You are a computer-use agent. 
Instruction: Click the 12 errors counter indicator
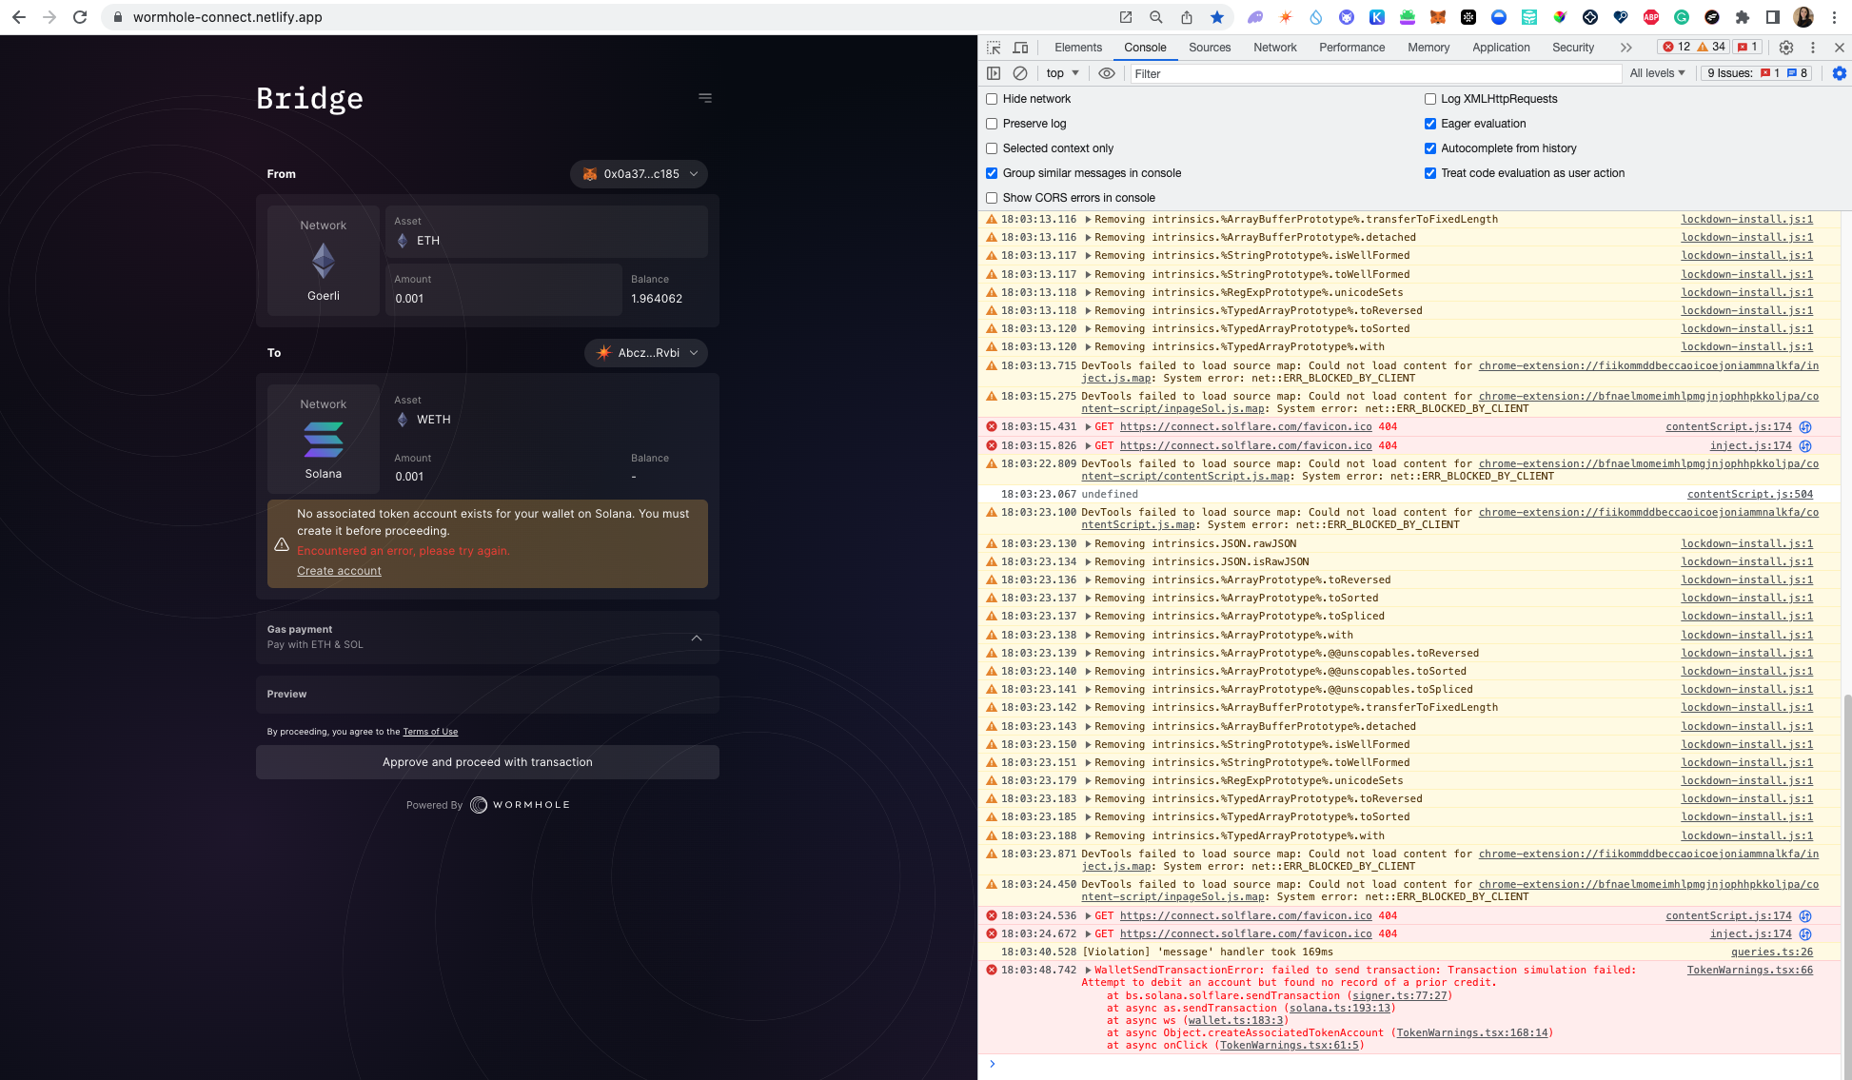[x=1679, y=46]
